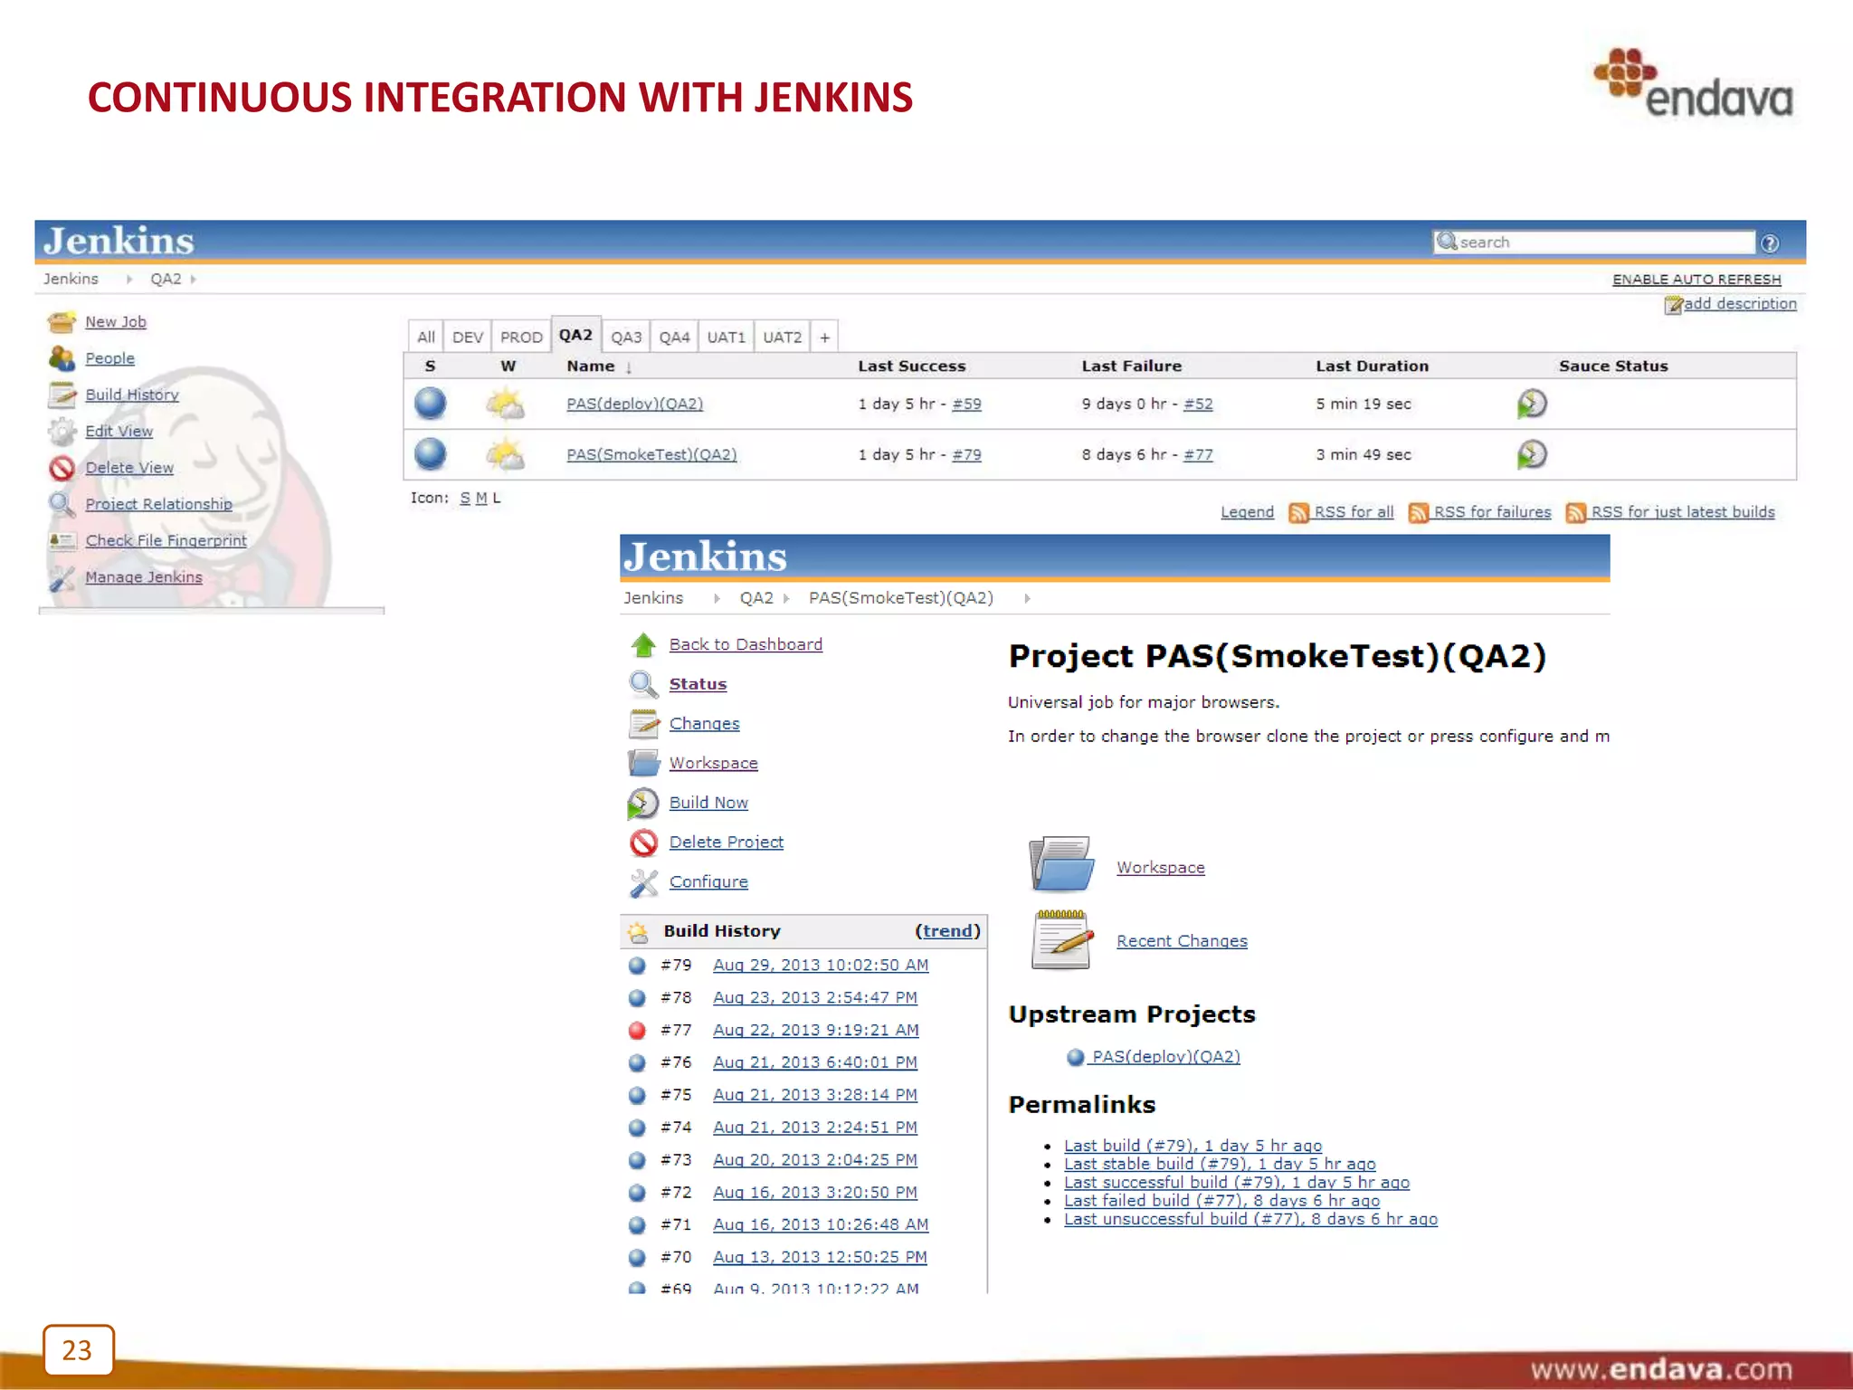Expand the Jenkins breadcrumb arrow in top bar
The height and width of the screenshot is (1390, 1853).
coord(129,280)
